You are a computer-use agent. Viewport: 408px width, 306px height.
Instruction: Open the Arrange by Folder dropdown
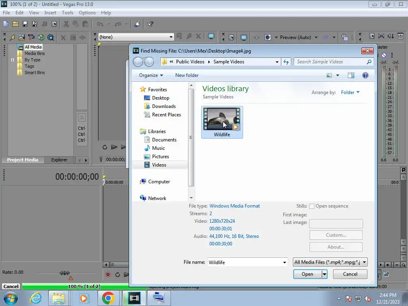pyautogui.click(x=350, y=92)
